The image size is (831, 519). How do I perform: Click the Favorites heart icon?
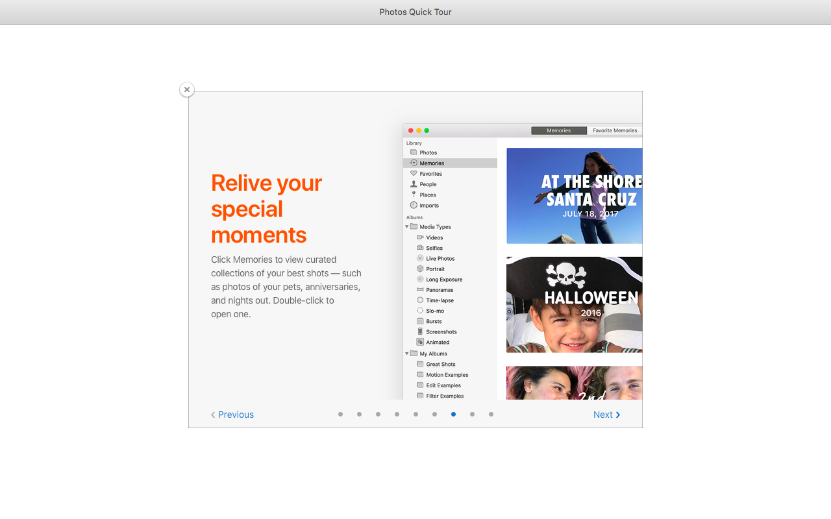[x=414, y=174]
